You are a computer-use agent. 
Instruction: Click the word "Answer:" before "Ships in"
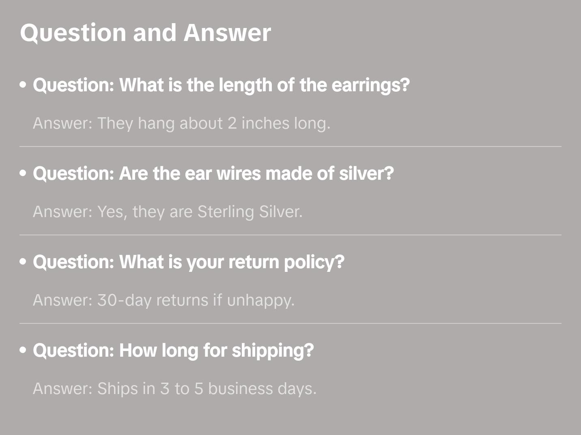(63, 389)
